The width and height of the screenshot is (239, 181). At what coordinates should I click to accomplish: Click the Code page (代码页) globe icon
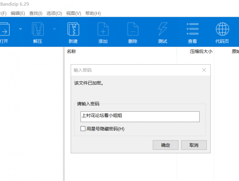pos(222,30)
